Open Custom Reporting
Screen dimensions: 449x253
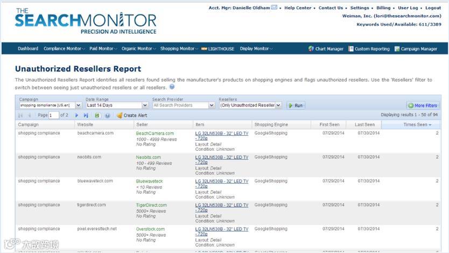(x=369, y=48)
